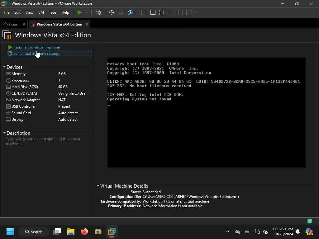Open the notifications bell in system tray

(298, 232)
